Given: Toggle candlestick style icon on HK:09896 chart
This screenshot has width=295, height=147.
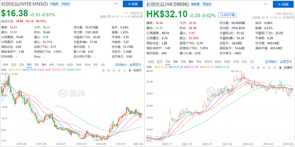Looking at the screenshot, I should [280, 67].
